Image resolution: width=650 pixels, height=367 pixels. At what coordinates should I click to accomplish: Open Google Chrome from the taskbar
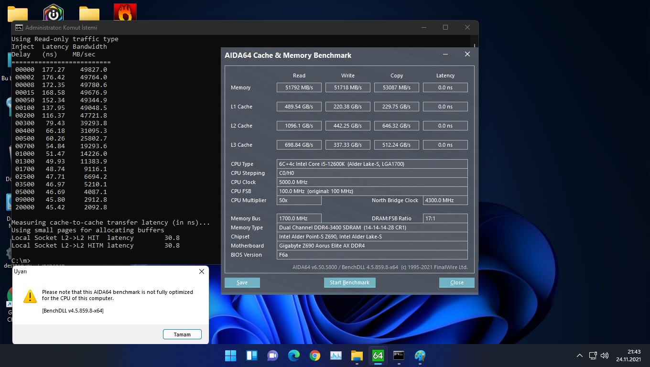pos(314,356)
